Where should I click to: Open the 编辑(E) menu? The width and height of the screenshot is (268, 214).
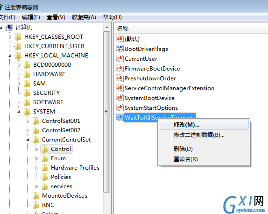[x=31, y=17]
